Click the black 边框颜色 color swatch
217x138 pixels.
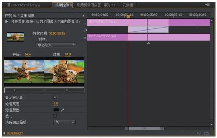pos(56,110)
